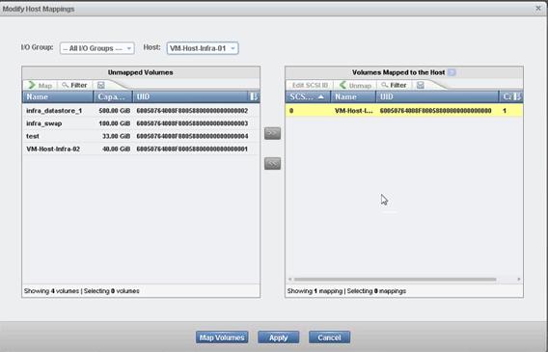This screenshot has height=352, width=548.
Task: Click the Cancel button
Action: pos(330,338)
